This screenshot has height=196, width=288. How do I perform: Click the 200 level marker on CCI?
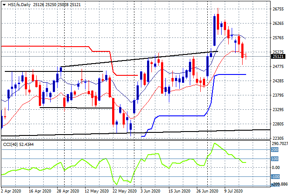(x=275, y=150)
